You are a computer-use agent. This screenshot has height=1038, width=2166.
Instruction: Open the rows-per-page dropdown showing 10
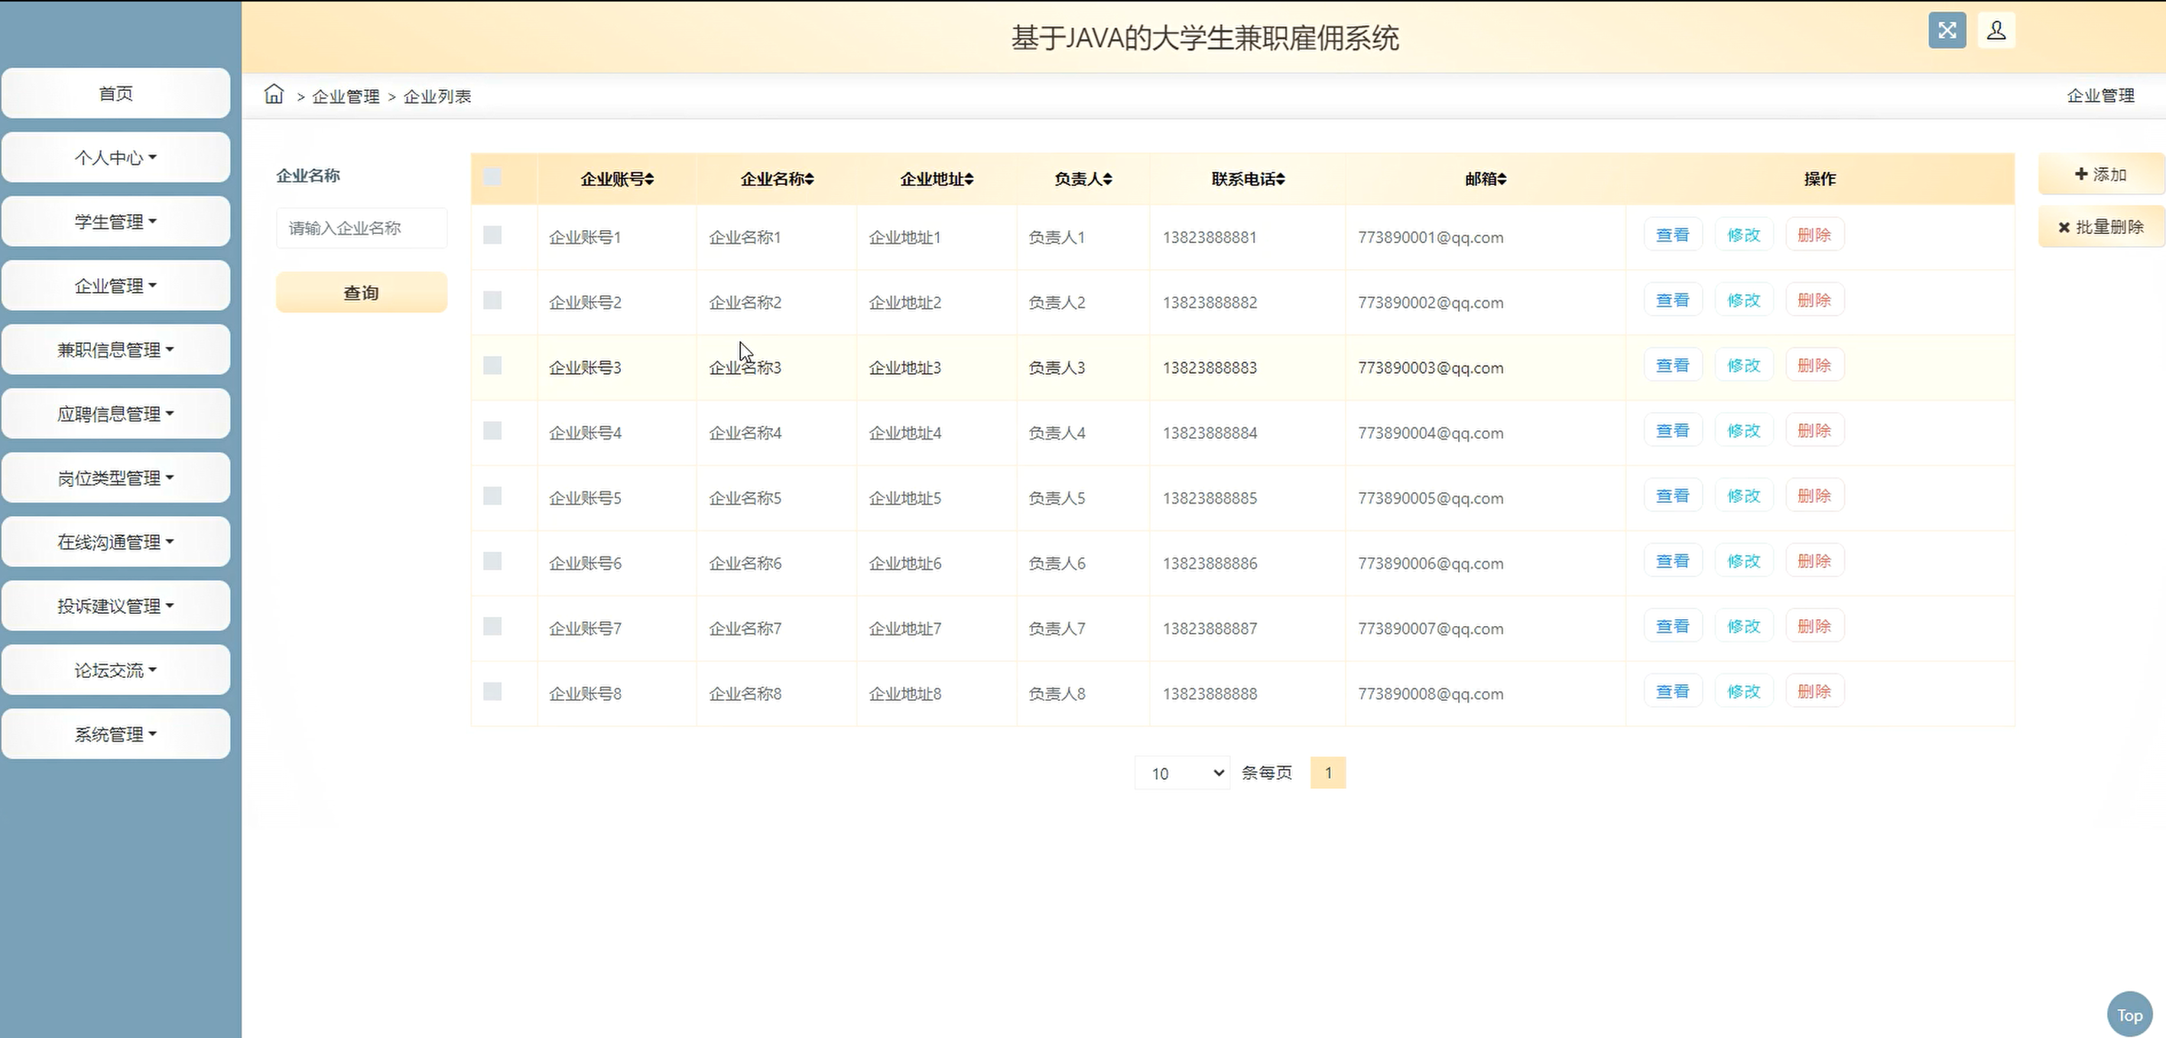pos(1182,773)
